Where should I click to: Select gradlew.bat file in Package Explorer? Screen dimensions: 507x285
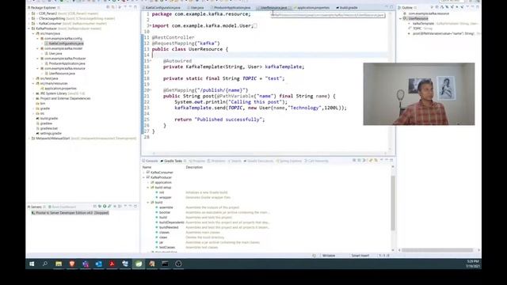(49, 128)
